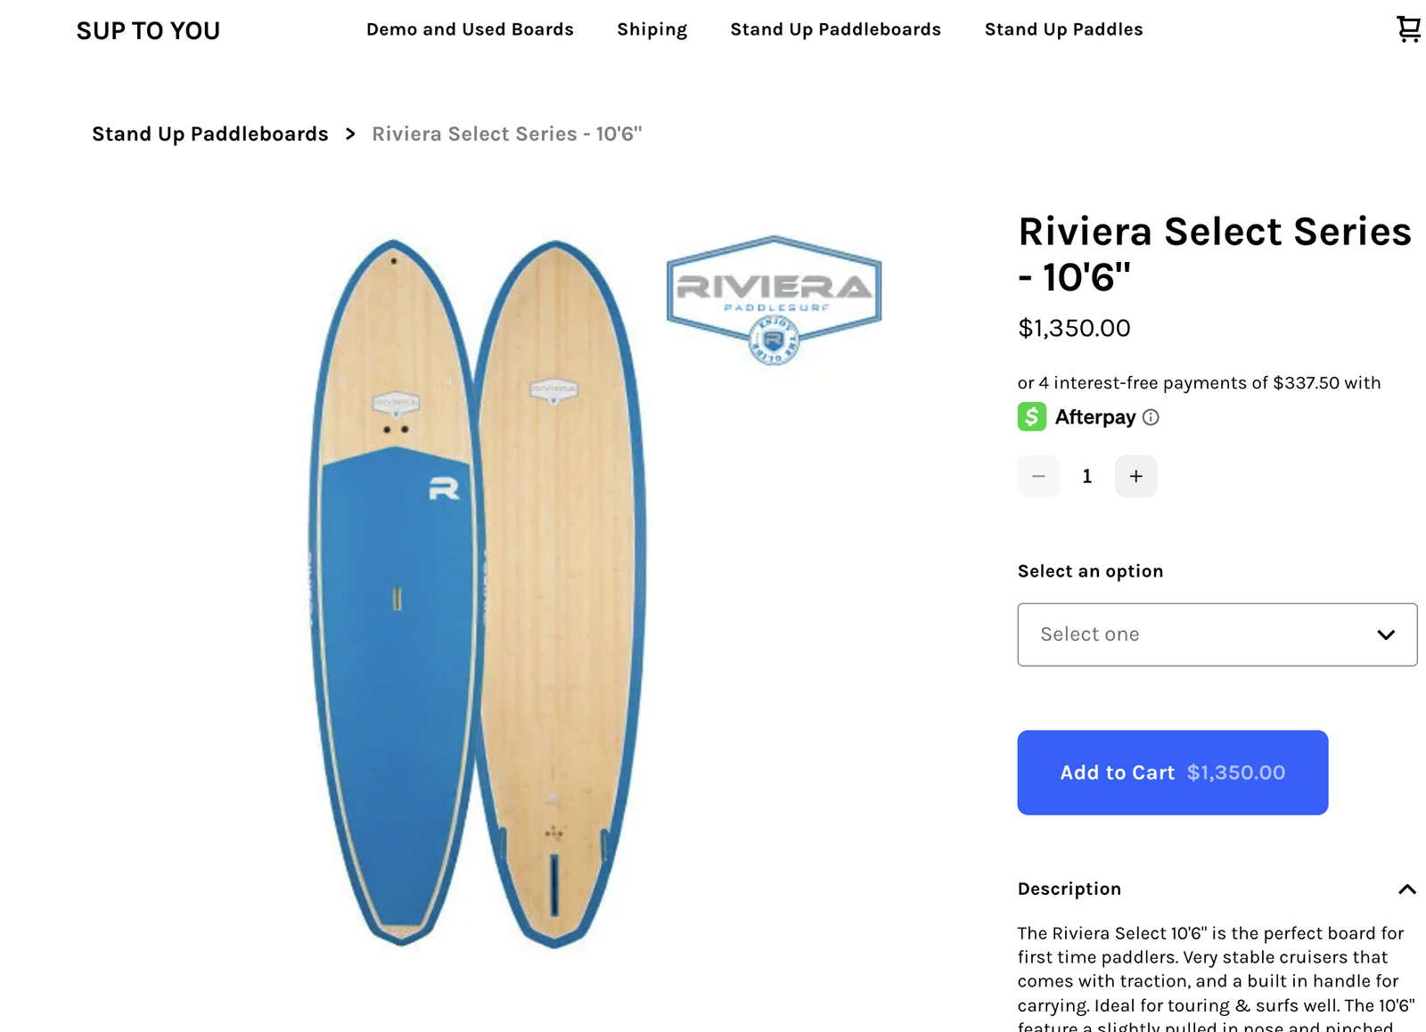Click Add to Cart button
The width and height of the screenshot is (1426, 1032).
point(1172,773)
